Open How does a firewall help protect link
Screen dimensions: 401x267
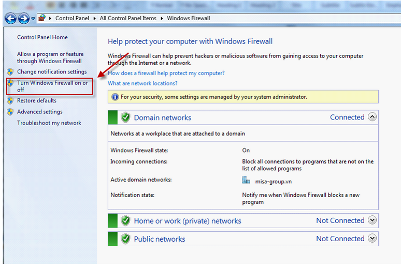point(166,73)
